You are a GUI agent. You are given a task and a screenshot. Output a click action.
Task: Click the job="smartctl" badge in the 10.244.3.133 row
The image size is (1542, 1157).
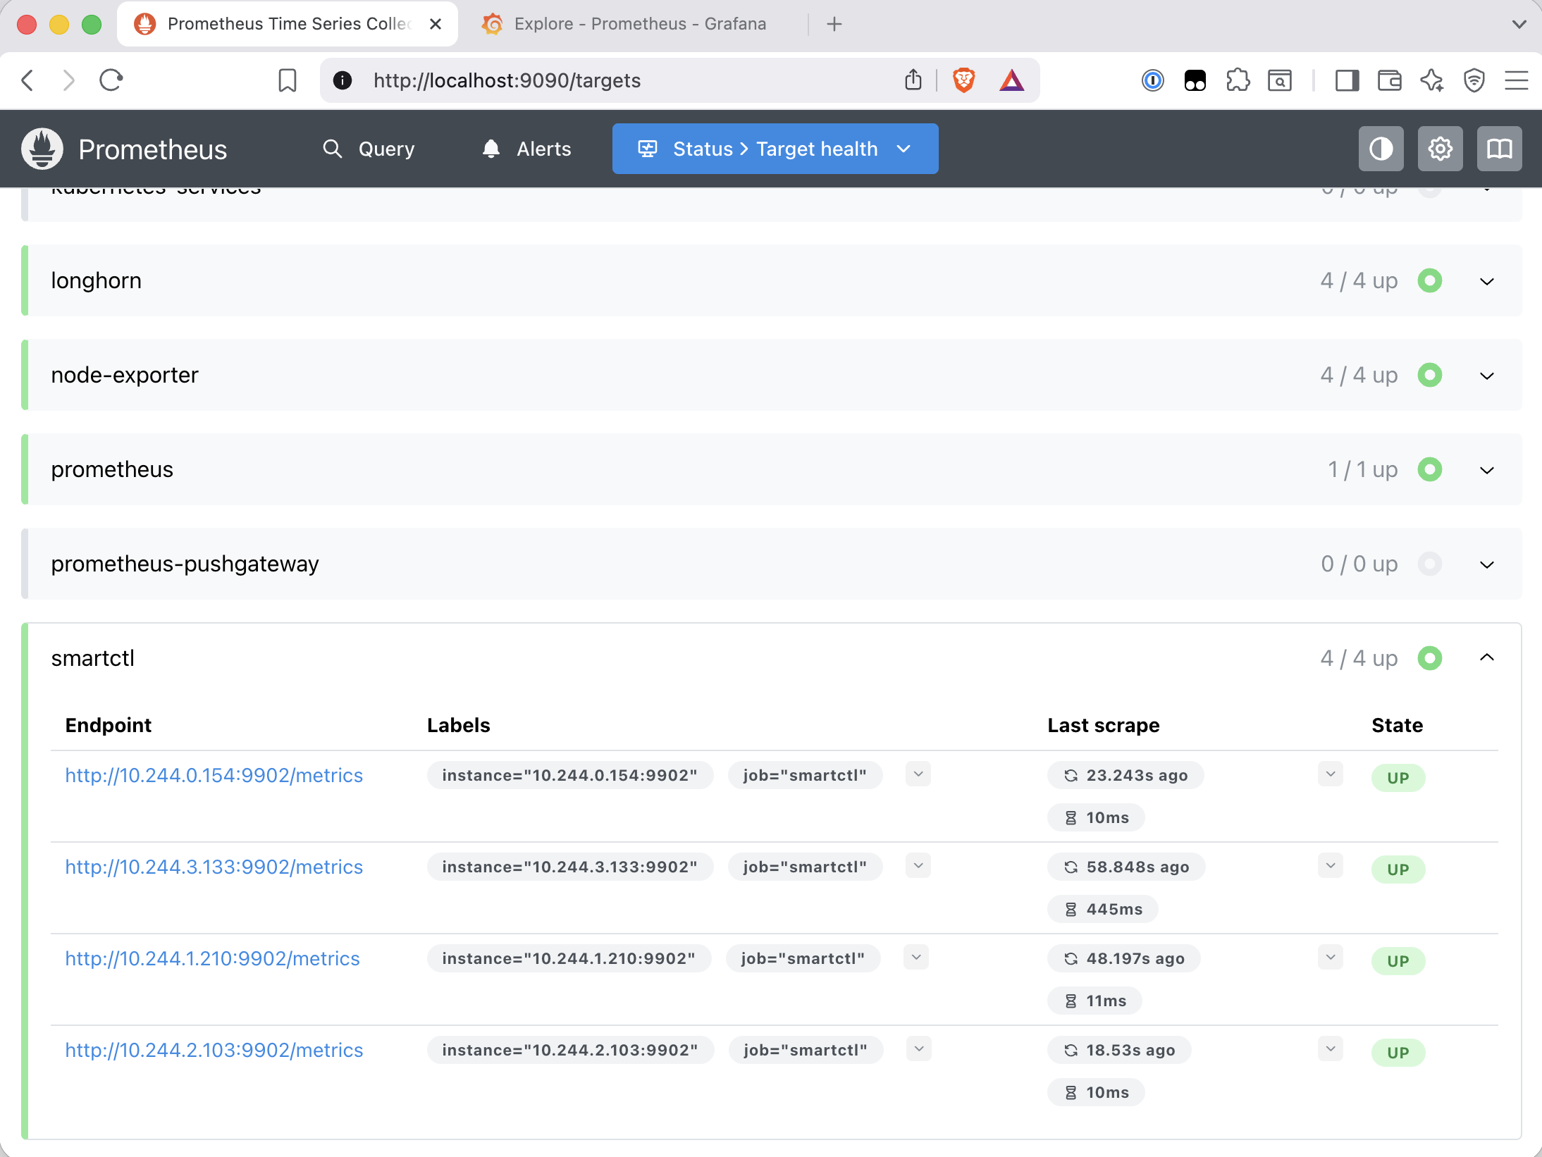tap(806, 867)
